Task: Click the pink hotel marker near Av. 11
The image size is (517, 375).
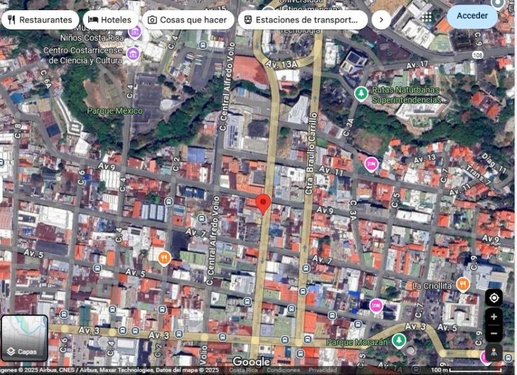Action: (x=371, y=164)
